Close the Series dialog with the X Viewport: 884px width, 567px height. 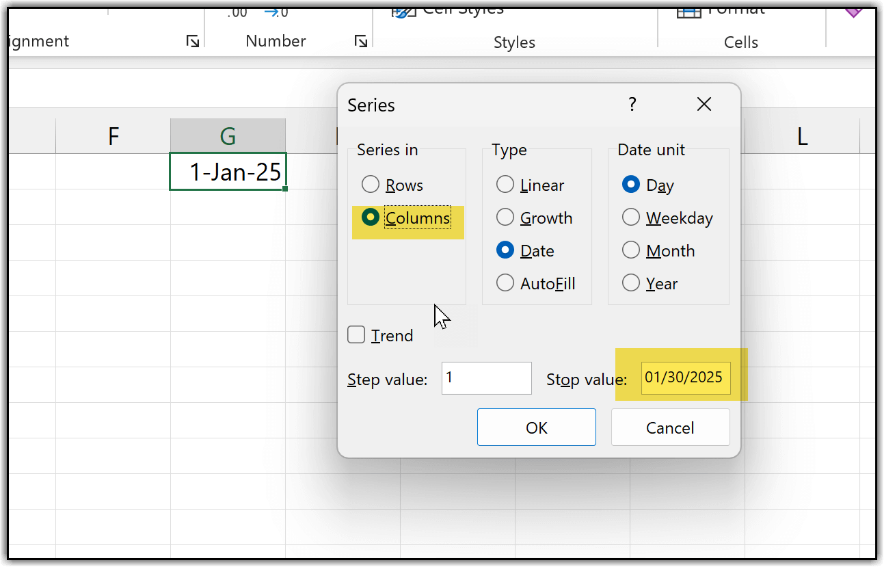tap(704, 105)
